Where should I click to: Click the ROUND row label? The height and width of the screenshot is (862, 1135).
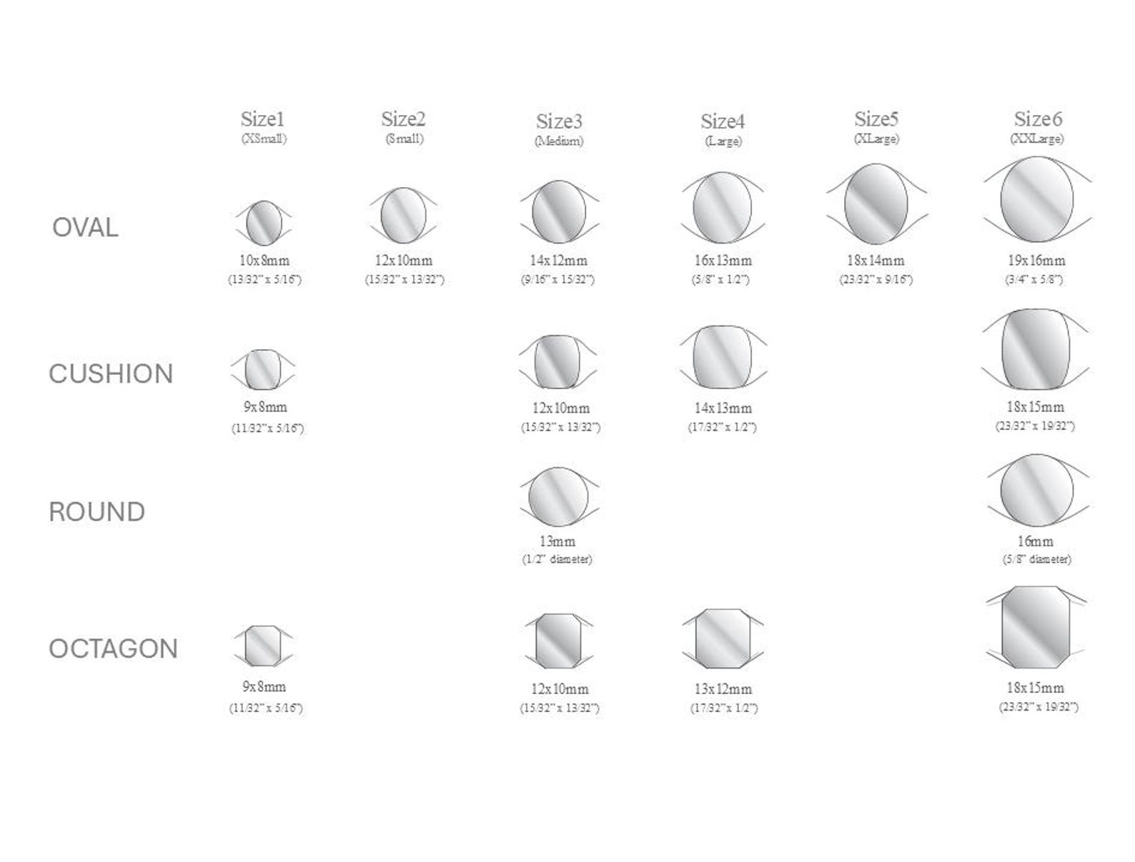tap(96, 511)
